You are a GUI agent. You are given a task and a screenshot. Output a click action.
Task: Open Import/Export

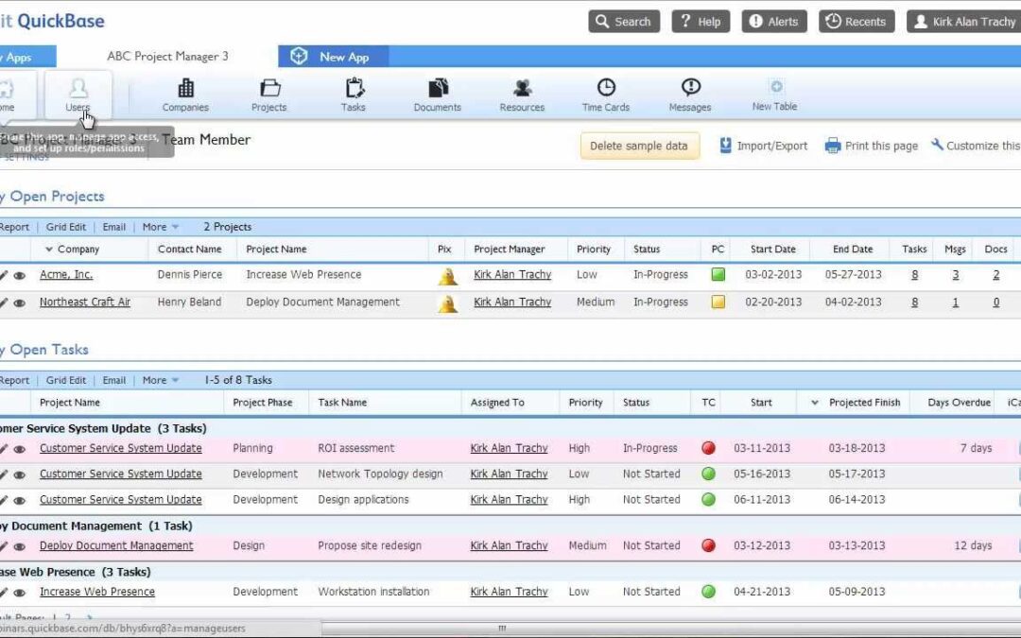point(763,146)
